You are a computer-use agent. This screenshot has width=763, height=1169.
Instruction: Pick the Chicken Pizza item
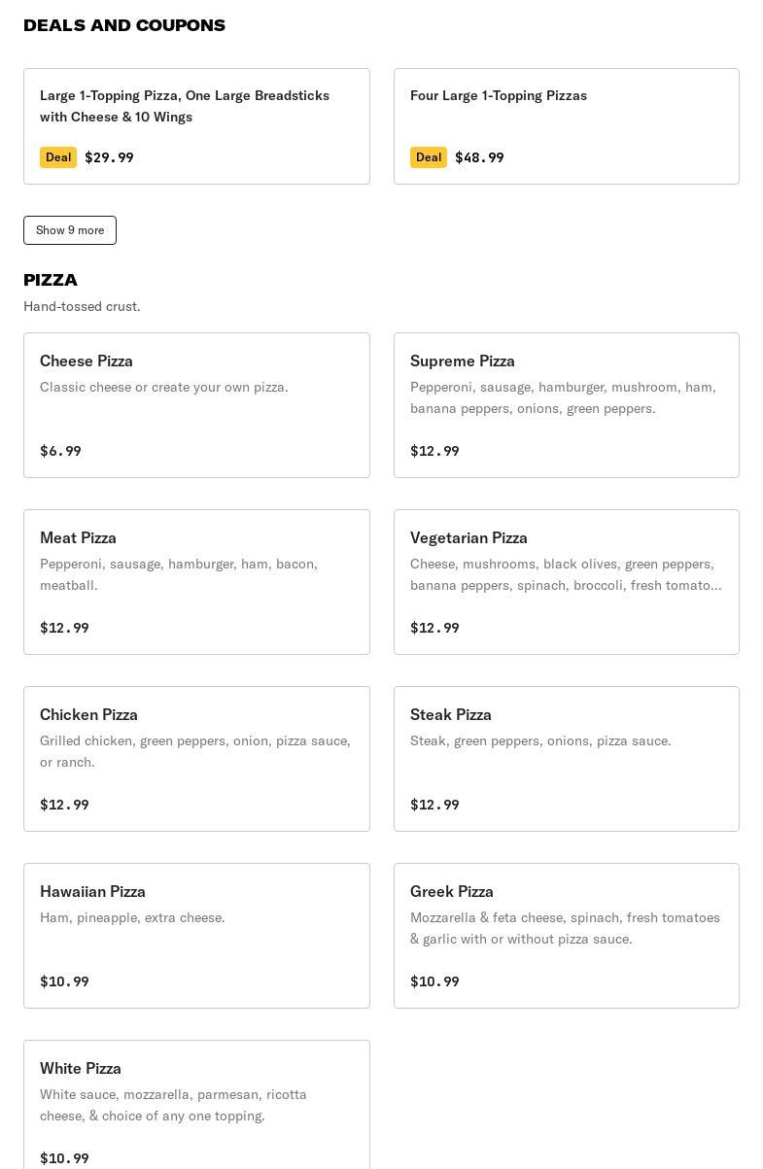196,759
